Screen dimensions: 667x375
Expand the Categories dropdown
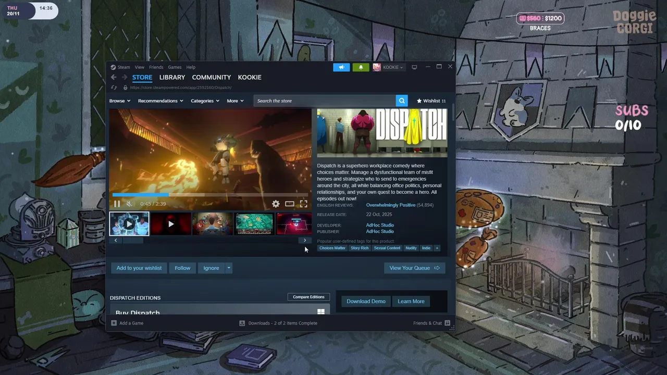tap(205, 101)
